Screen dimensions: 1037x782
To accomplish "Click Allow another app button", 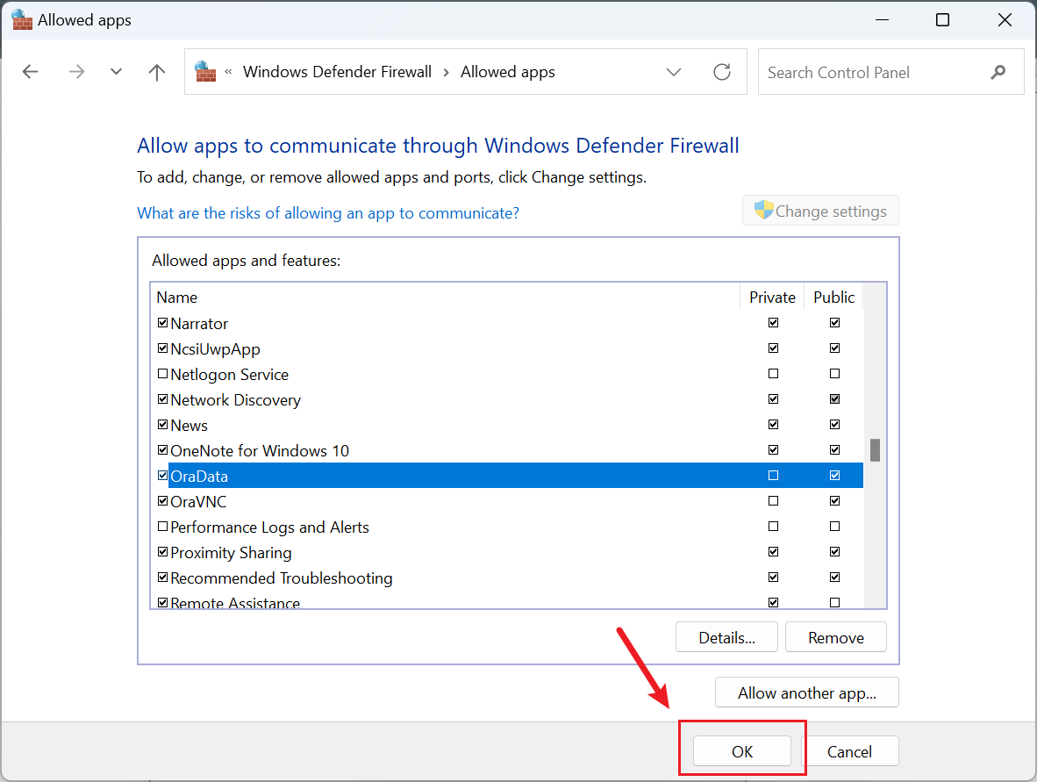I will tap(807, 692).
